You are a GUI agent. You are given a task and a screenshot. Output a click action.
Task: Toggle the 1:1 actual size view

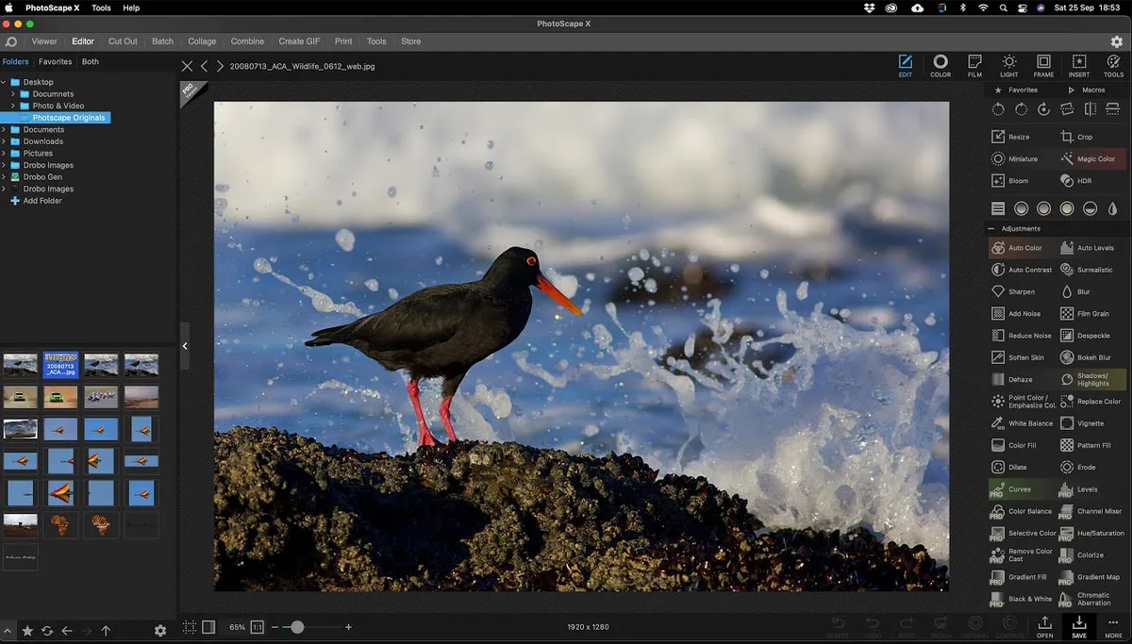pyautogui.click(x=257, y=627)
